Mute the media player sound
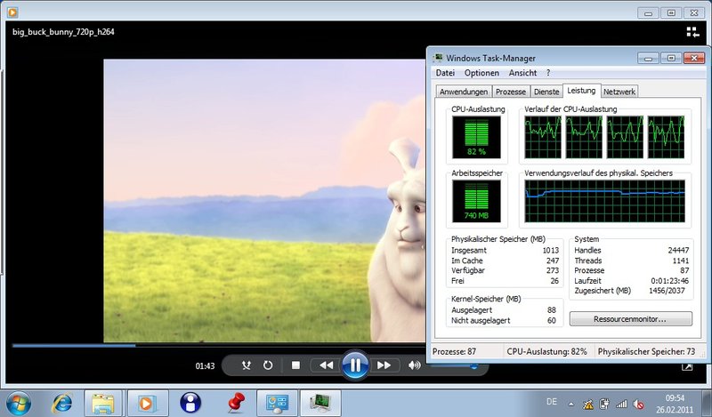This screenshot has width=712, height=417. (414, 365)
